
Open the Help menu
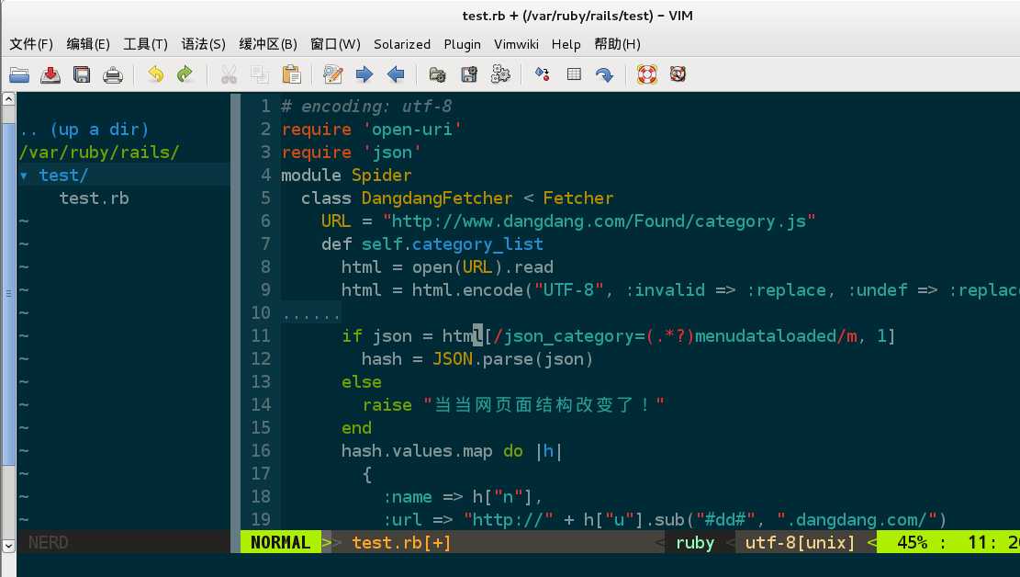coord(566,44)
